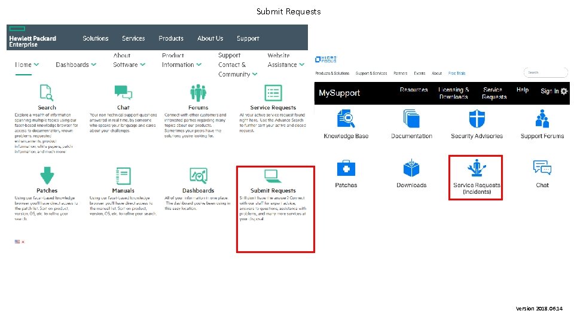Expand the Dashboards dropdown in navigation

pos(76,65)
